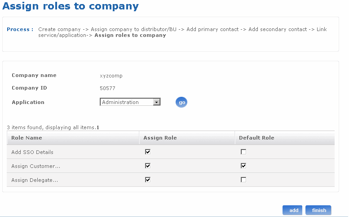Select the Assign Customer... role name
The image size is (349, 217).
pos(36,166)
